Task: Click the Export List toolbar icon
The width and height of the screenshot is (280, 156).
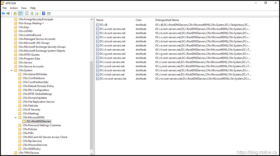Action: (37, 13)
